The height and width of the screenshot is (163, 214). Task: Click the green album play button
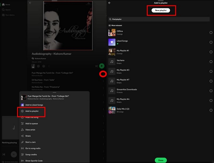(102, 66)
